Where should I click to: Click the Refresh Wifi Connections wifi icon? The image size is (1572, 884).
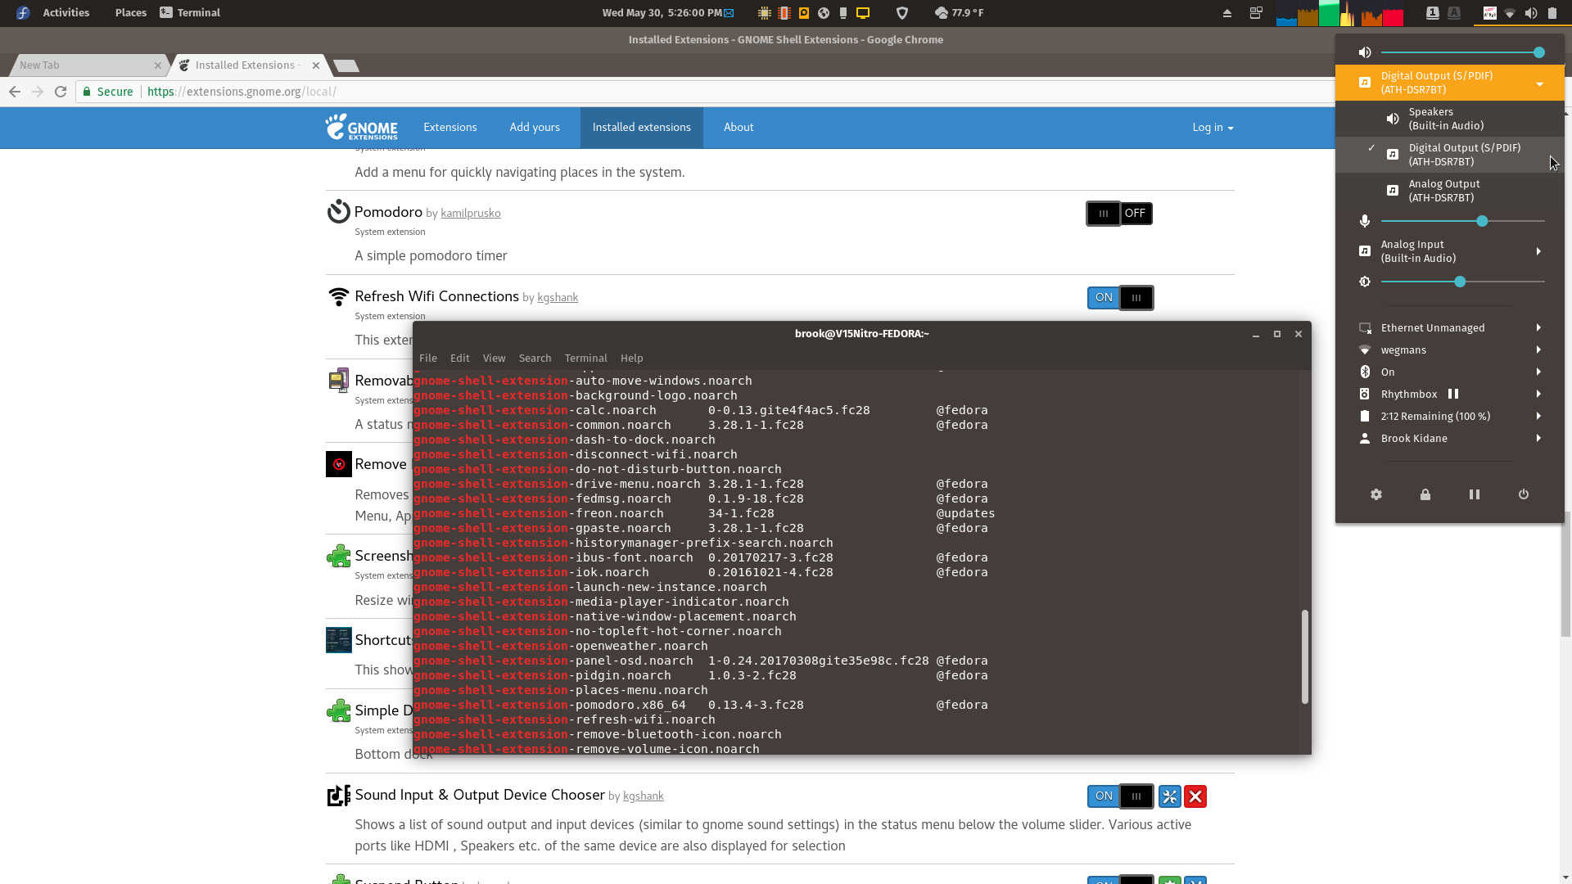coord(338,296)
